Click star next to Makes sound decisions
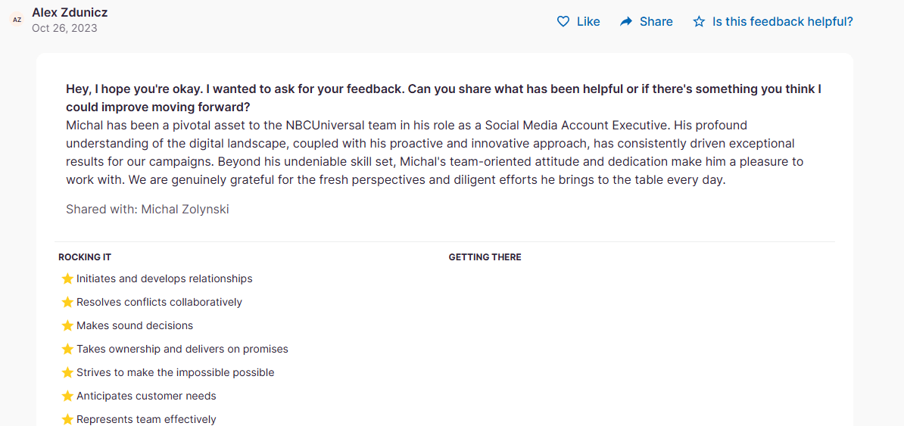 67,325
